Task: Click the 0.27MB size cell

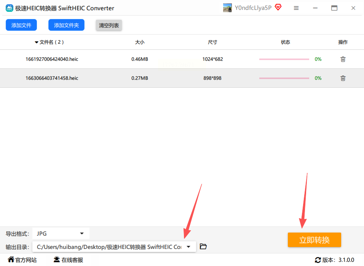Action: coord(140,78)
